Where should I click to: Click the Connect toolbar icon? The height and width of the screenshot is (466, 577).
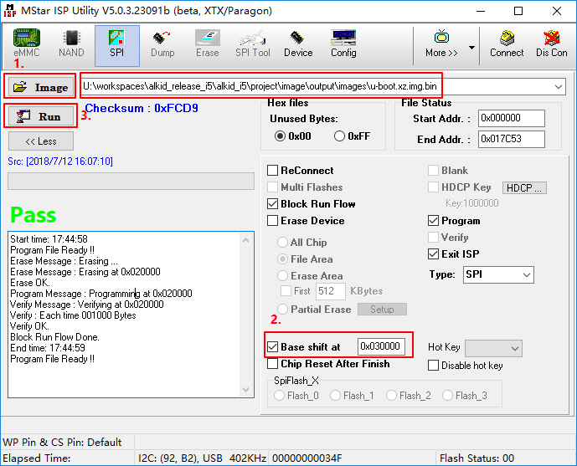(x=507, y=44)
